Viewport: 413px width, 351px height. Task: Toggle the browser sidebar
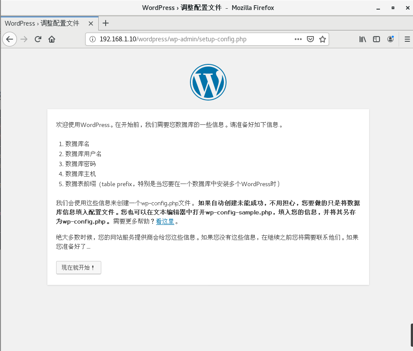[x=376, y=39]
